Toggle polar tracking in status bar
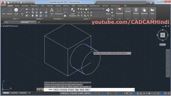Image resolution: width=171 pixels, height=96 pixels. [x=108, y=93]
